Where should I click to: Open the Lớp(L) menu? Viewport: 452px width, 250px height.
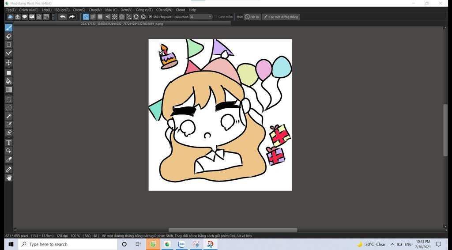coord(47,10)
